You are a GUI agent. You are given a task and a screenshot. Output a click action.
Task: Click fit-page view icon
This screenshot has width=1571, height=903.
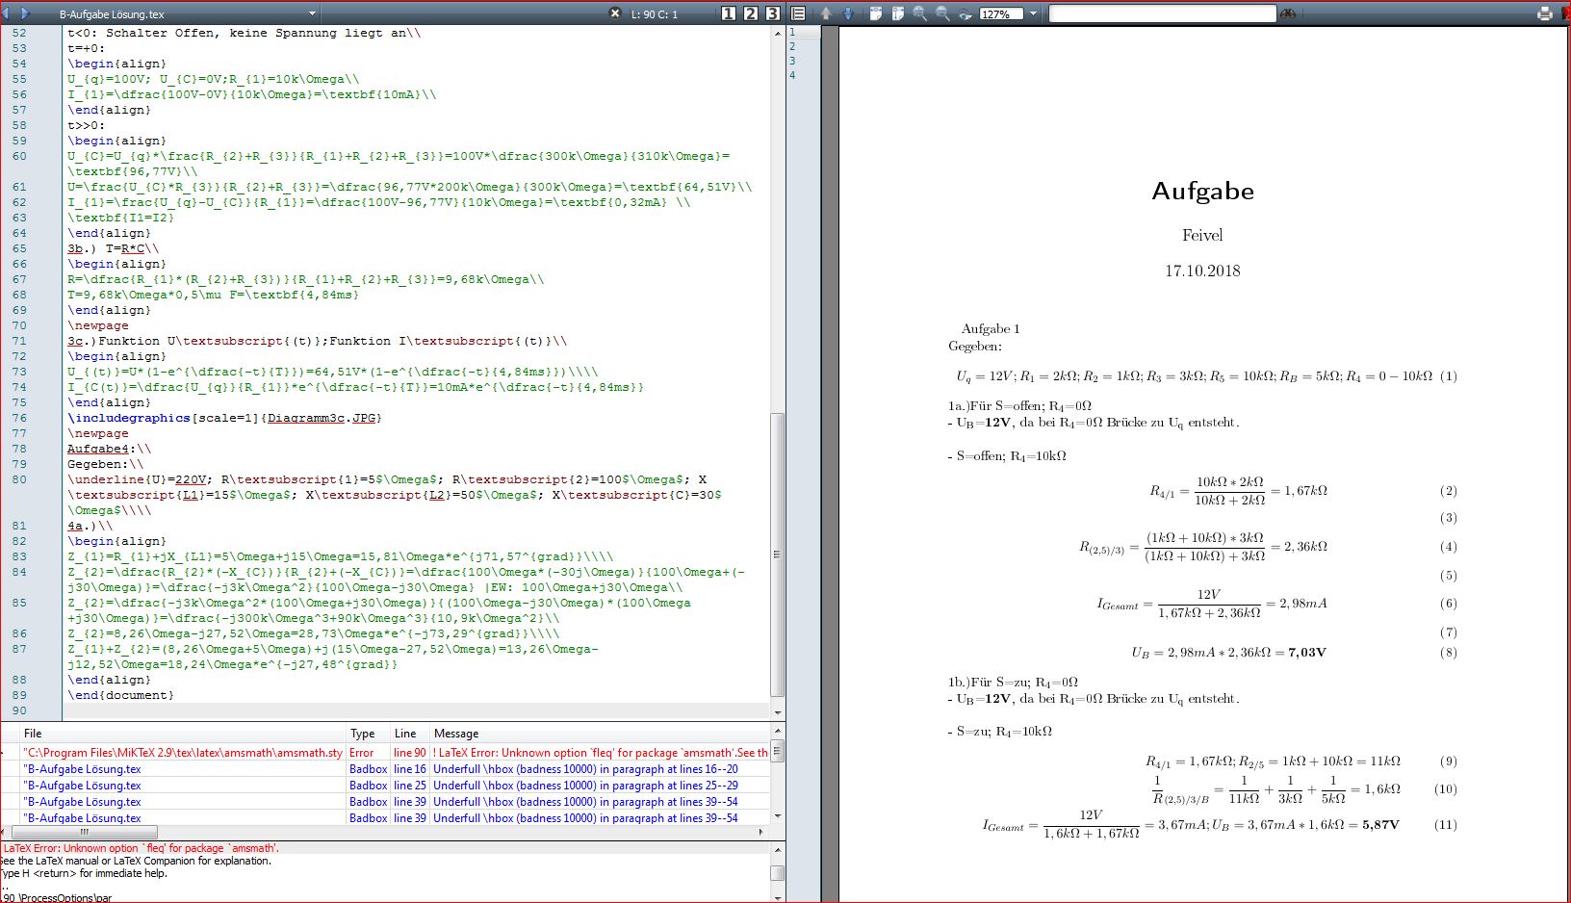click(898, 13)
